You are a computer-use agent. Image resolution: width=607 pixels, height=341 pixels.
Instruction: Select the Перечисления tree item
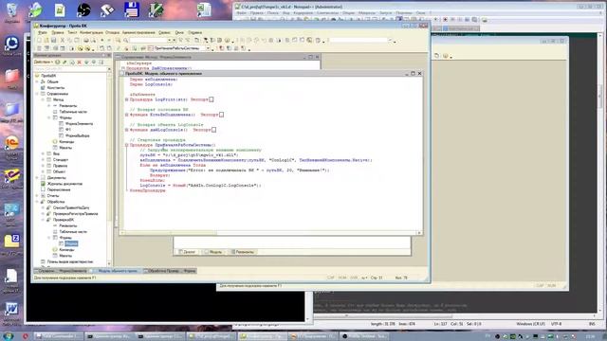coord(59,189)
